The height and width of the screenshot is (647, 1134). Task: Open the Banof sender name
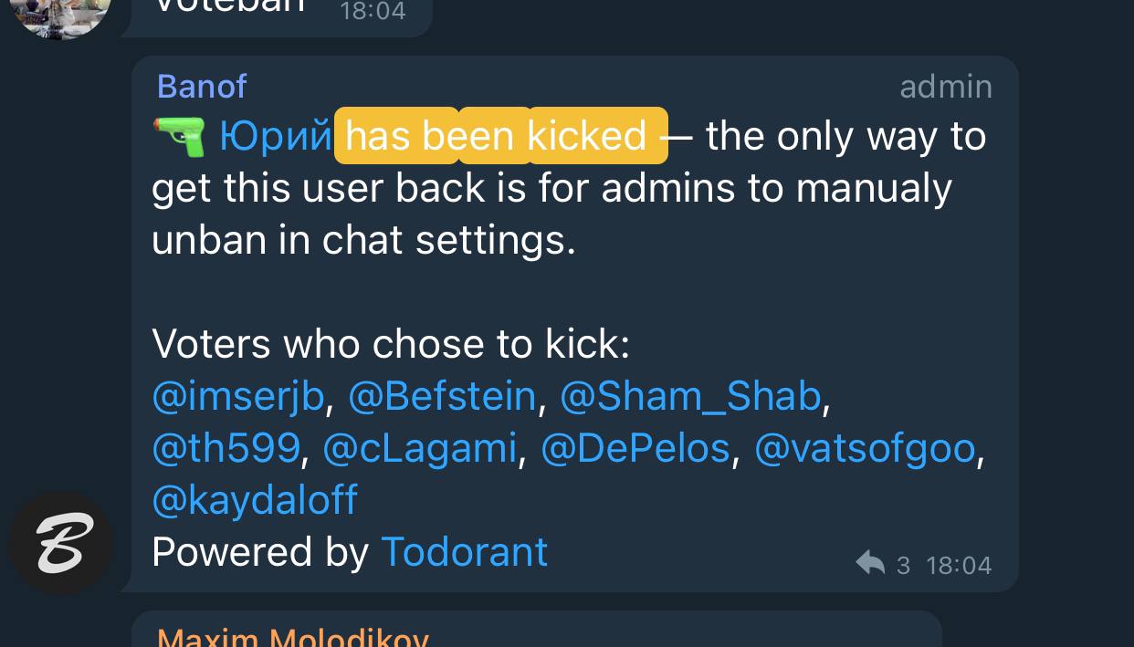(201, 87)
